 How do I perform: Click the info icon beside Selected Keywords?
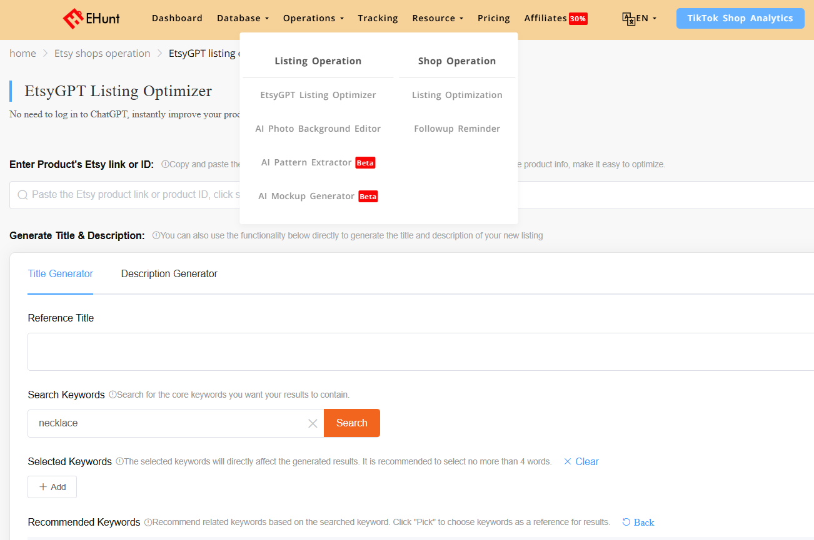[x=119, y=461]
